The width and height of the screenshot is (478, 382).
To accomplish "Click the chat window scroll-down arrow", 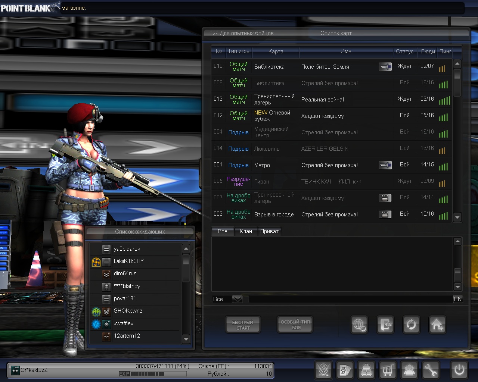I will pos(457,286).
